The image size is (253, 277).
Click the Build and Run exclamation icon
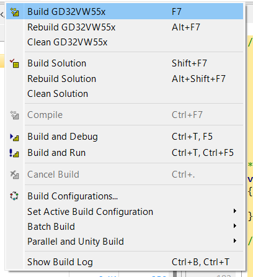coord(14,153)
